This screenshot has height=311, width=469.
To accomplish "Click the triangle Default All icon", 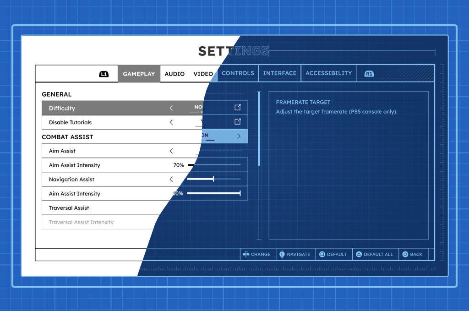I will (x=359, y=254).
